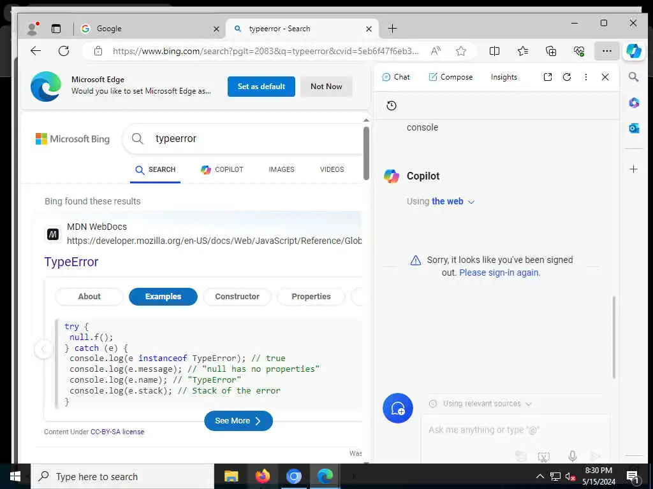Customize sidebar with the plus icon
653x489 pixels.
pos(633,169)
